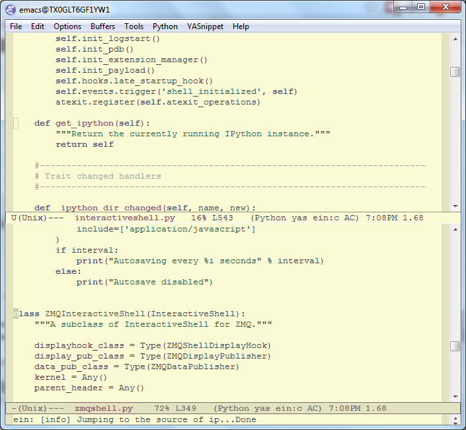The image size is (466, 430).
Task: Click the '16%' position in upper mode line
Action: coord(199,218)
